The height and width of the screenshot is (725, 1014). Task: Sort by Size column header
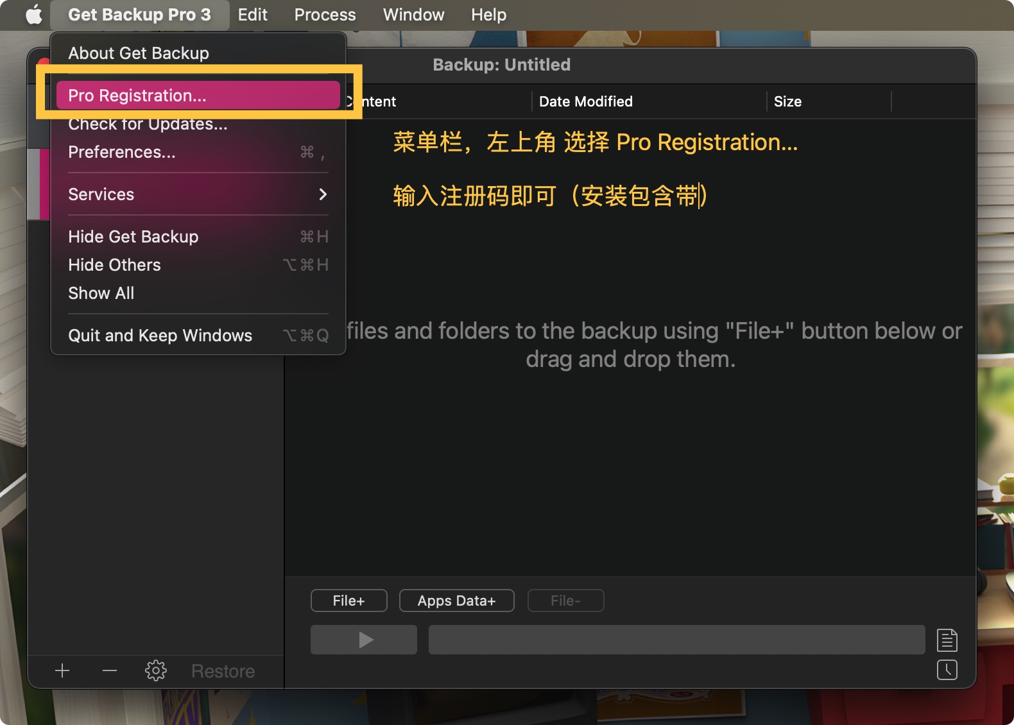coord(829,101)
